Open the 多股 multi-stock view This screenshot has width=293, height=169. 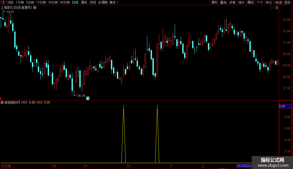pyautogui.click(x=232, y=2)
